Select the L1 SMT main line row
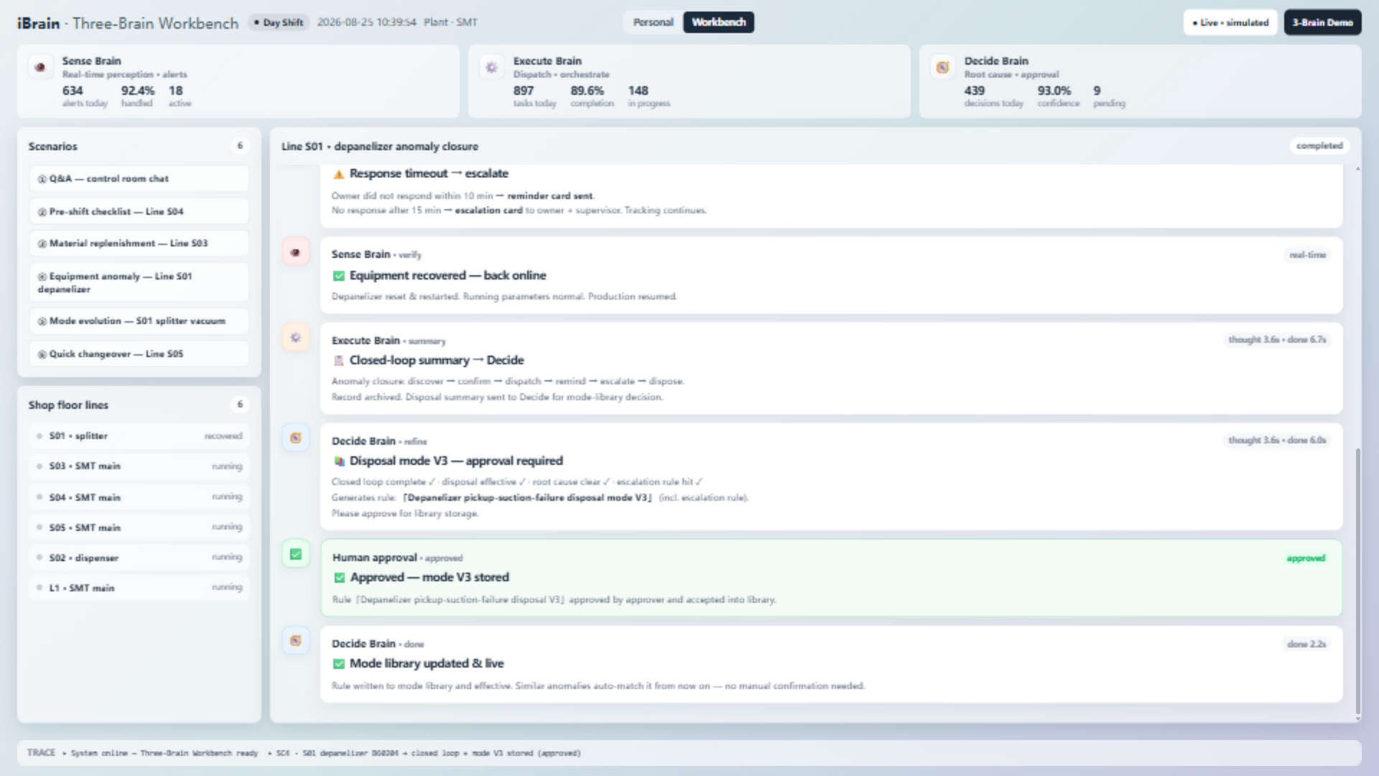Viewport: 1379px width, 776px height. [139, 588]
